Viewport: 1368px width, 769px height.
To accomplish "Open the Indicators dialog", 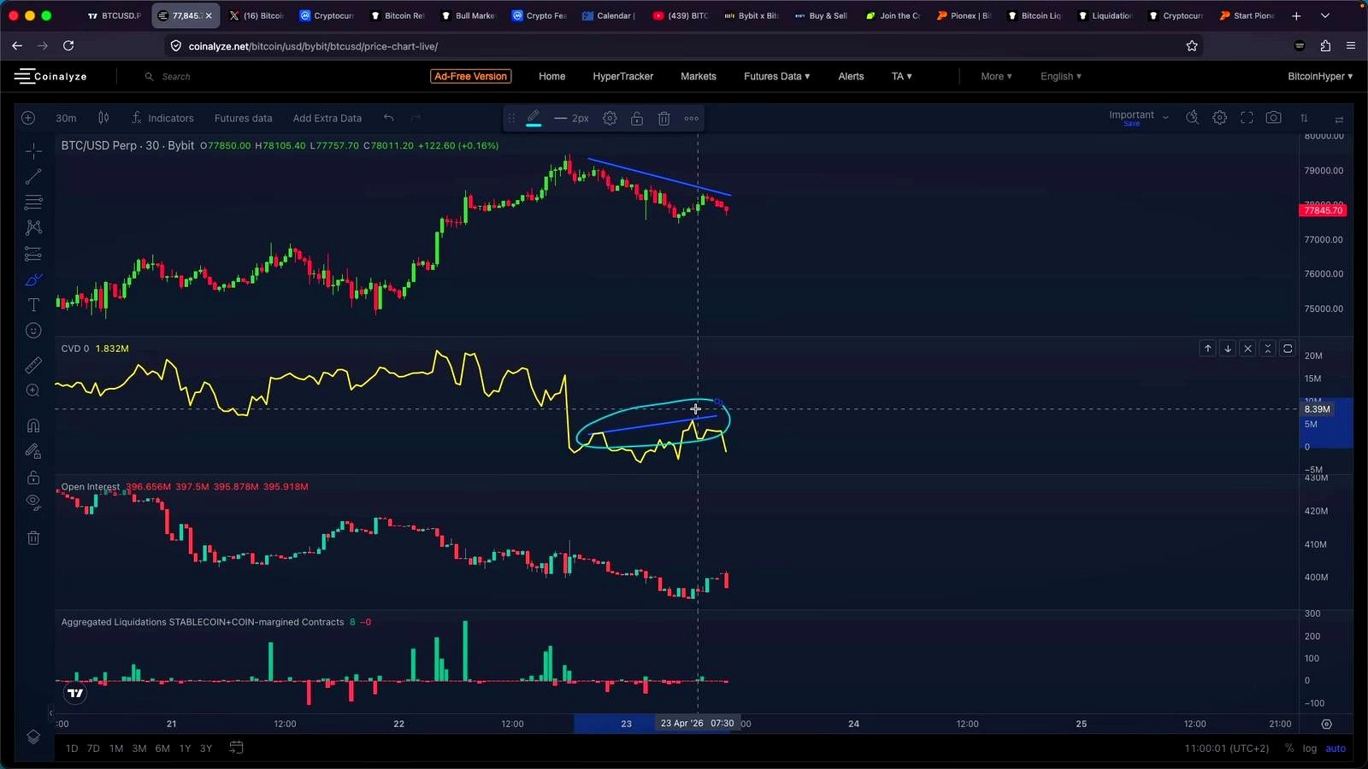I will pos(162,118).
